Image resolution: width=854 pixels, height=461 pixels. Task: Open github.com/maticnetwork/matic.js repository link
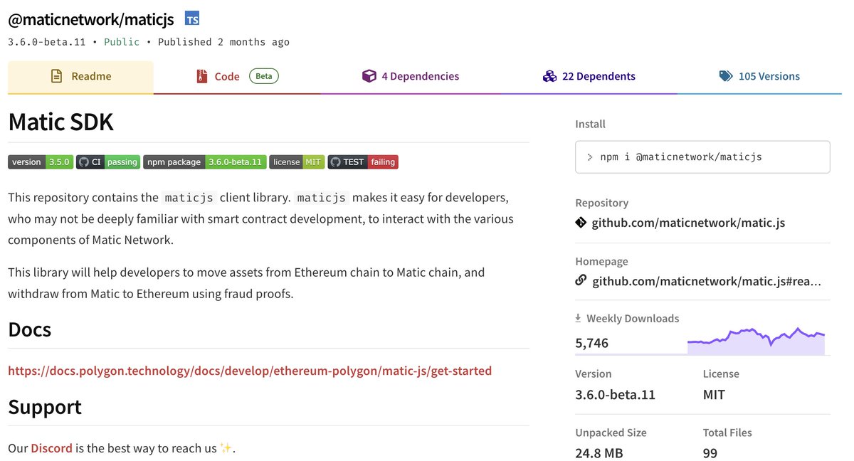[x=688, y=223]
